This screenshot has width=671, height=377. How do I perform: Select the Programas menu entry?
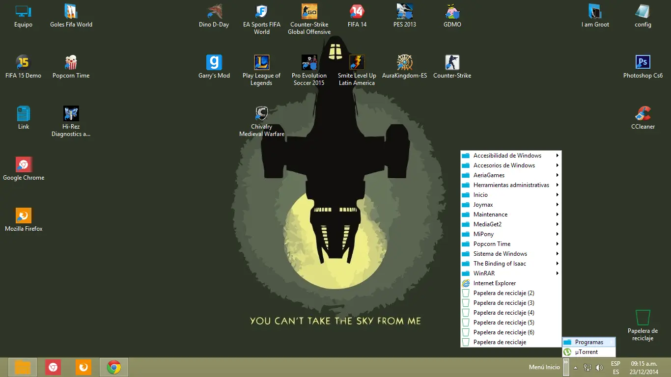click(588, 342)
